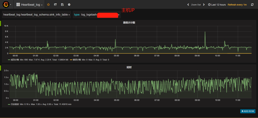This screenshot has width=258, height=118.
Task: Open the Last 12 hours time picker
Action: [x=217, y=4]
